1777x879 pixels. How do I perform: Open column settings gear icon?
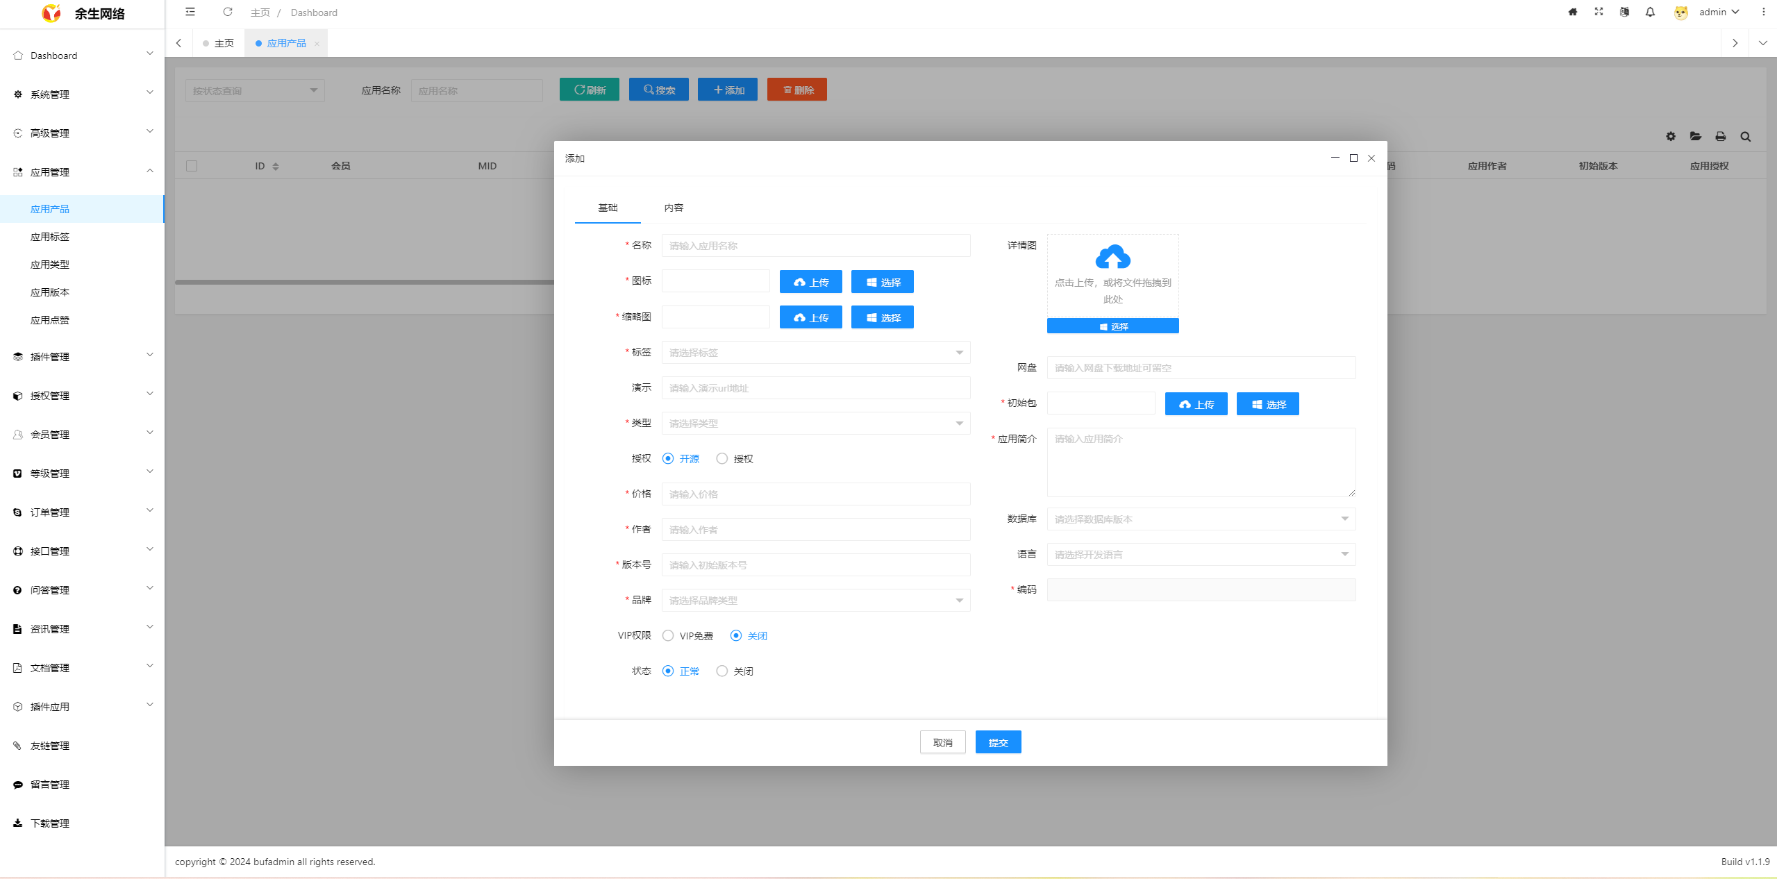tap(1670, 137)
